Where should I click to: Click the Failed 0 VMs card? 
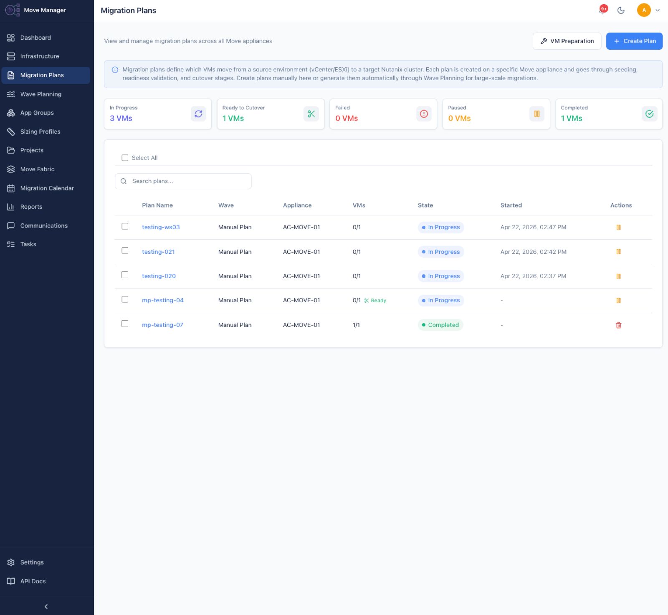pos(383,114)
